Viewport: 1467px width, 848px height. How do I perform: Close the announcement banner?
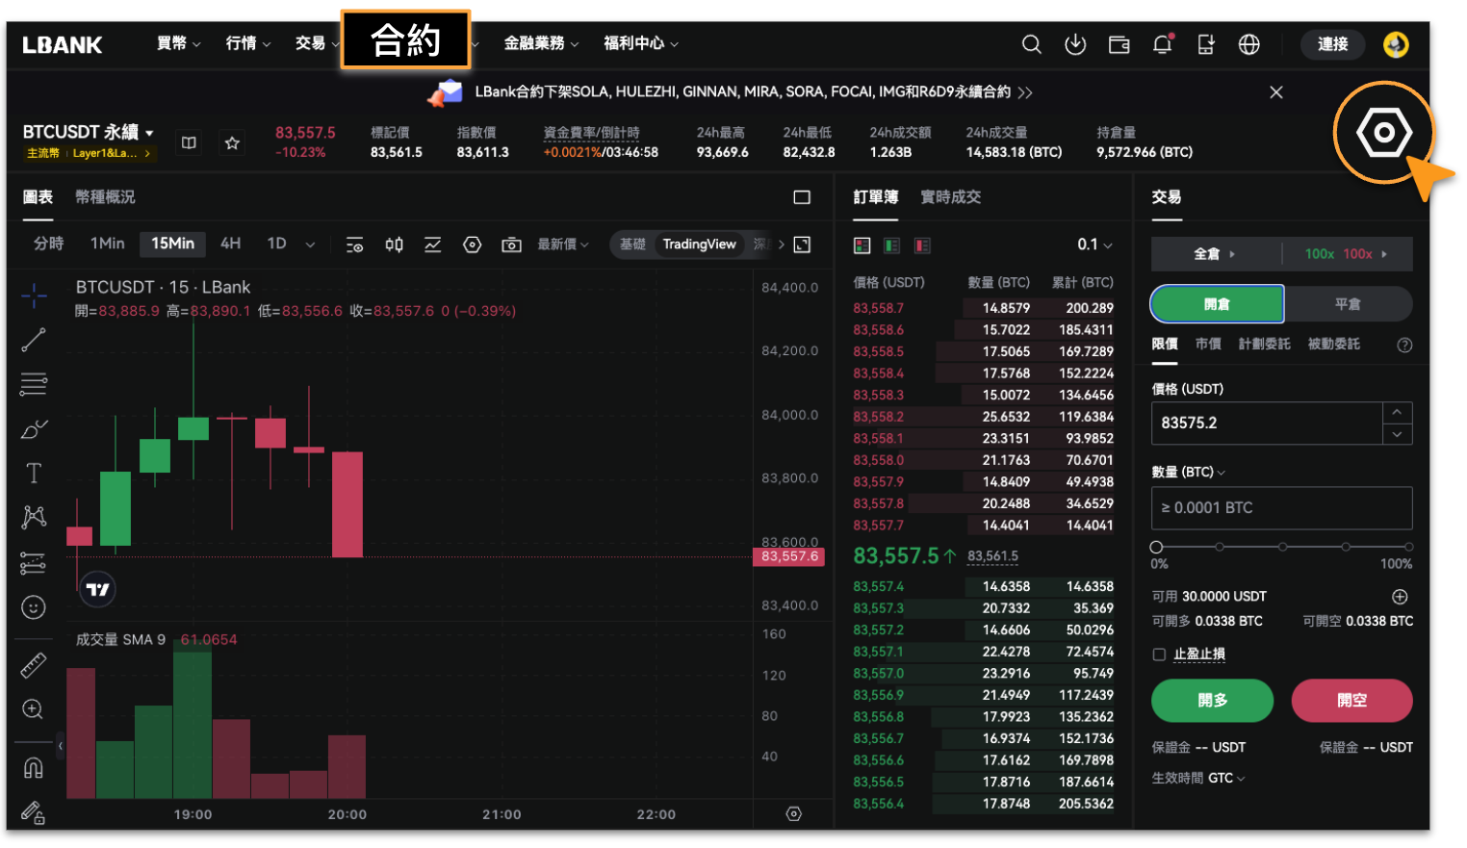(1275, 92)
